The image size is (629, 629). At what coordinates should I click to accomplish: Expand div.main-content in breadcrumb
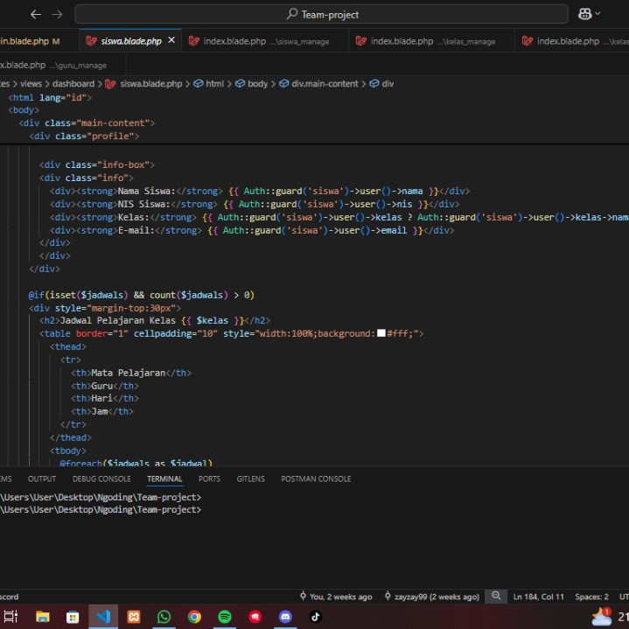[x=325, y=84]
